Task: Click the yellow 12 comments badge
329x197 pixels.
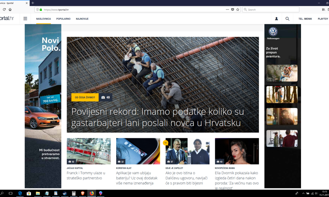Action: point(165,143)
